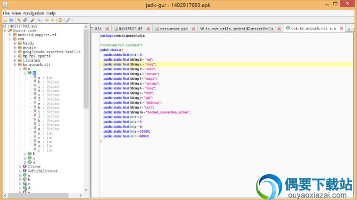The image size is (357, 200).
Task: Click the ijinshan package icon
Action: [20, 60]
